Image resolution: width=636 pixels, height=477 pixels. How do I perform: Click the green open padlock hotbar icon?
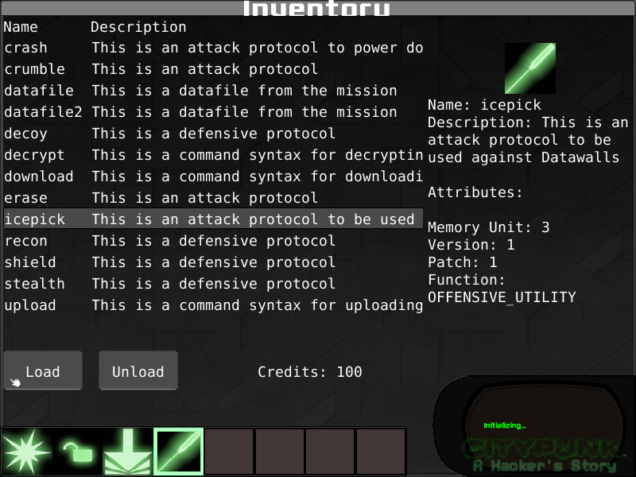77,452
